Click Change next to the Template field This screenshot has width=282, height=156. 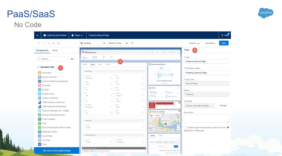click(223, 106)
